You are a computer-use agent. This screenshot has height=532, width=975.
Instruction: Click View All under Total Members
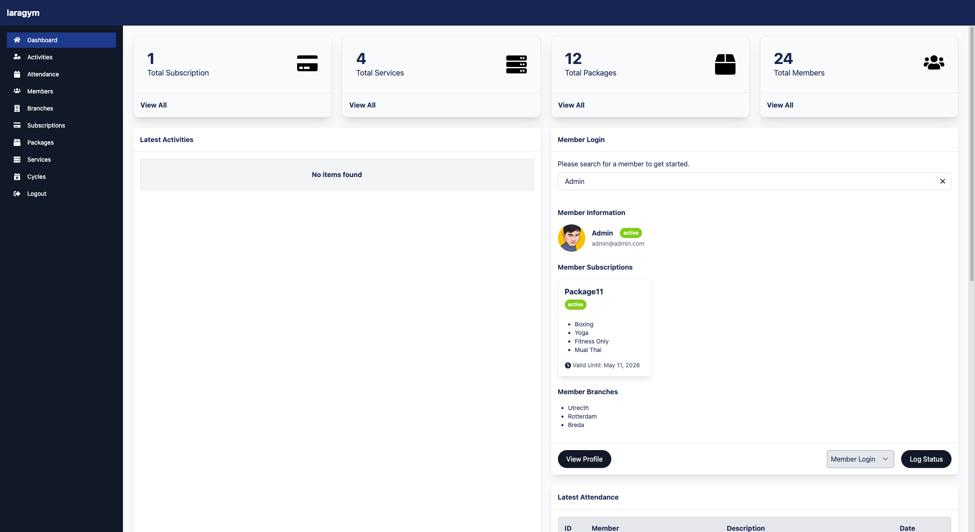point(779,105)
